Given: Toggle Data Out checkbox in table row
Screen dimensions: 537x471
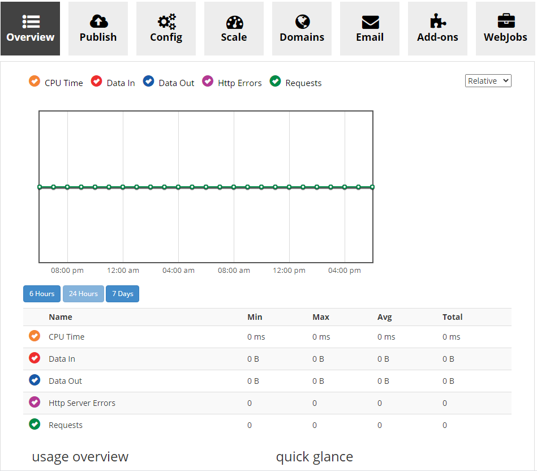Looking at the screenshot, I should click(x=35, y=380).
